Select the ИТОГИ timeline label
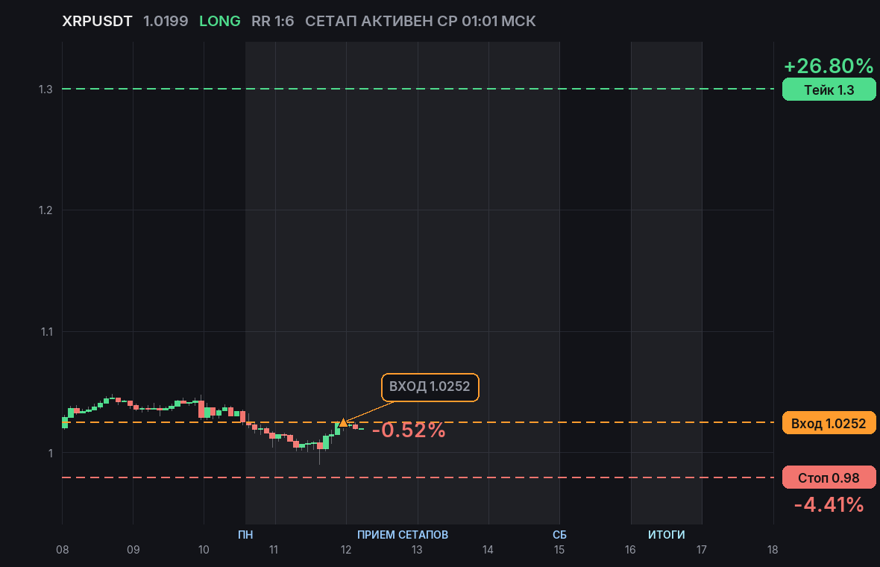 click(x=666, y=534)
